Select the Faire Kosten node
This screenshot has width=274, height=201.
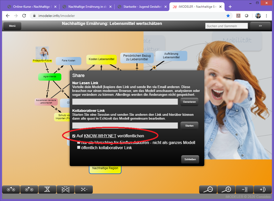click(68, 61)
